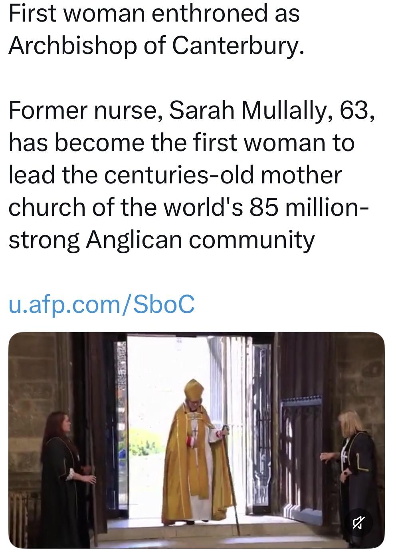Click the line "has become the first woman to"

181,143
